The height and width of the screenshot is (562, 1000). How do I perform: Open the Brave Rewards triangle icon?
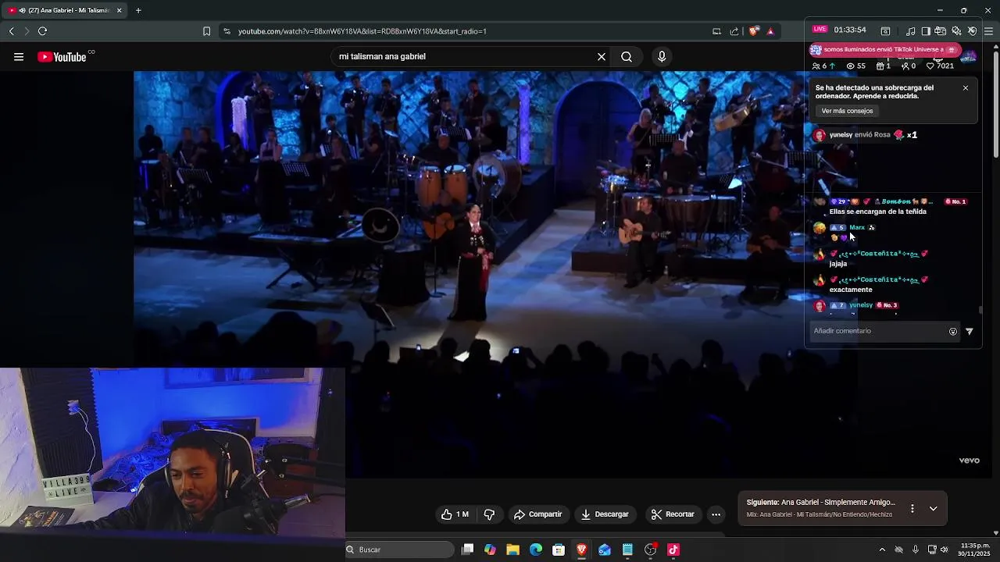[x=770, y=31]
